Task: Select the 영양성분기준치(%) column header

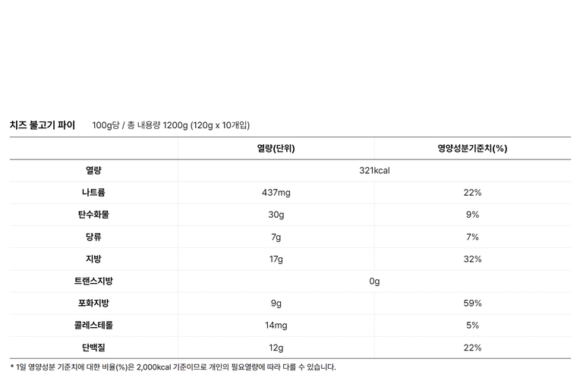Action: tap(472, 149)
